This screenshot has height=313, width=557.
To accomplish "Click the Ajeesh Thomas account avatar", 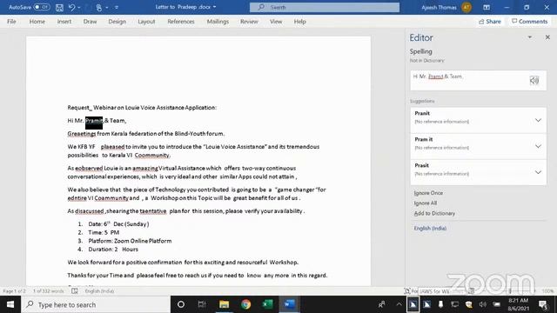I will (x=466, y=7).
